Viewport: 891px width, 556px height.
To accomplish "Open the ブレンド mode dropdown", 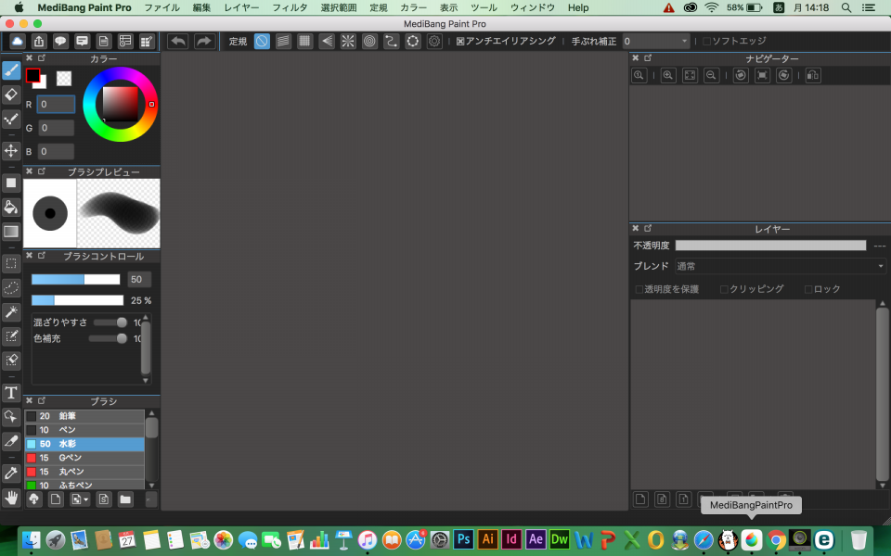I will pos(781,266).
